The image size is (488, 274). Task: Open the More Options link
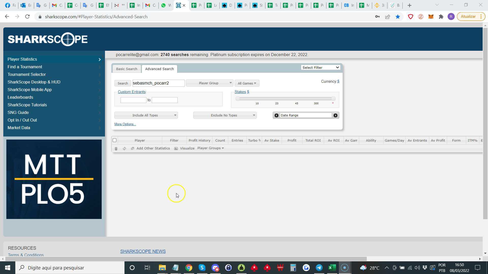coord(125,124)
